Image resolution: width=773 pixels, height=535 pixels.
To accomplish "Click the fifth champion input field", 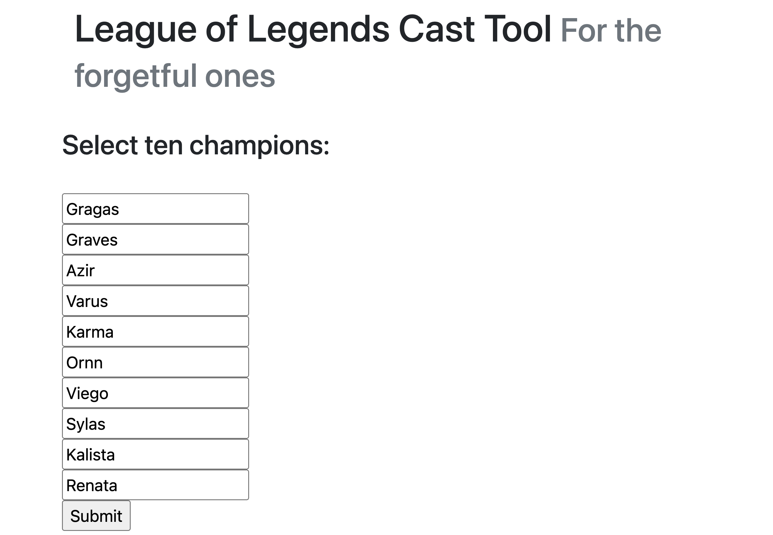I will [155, 332].
